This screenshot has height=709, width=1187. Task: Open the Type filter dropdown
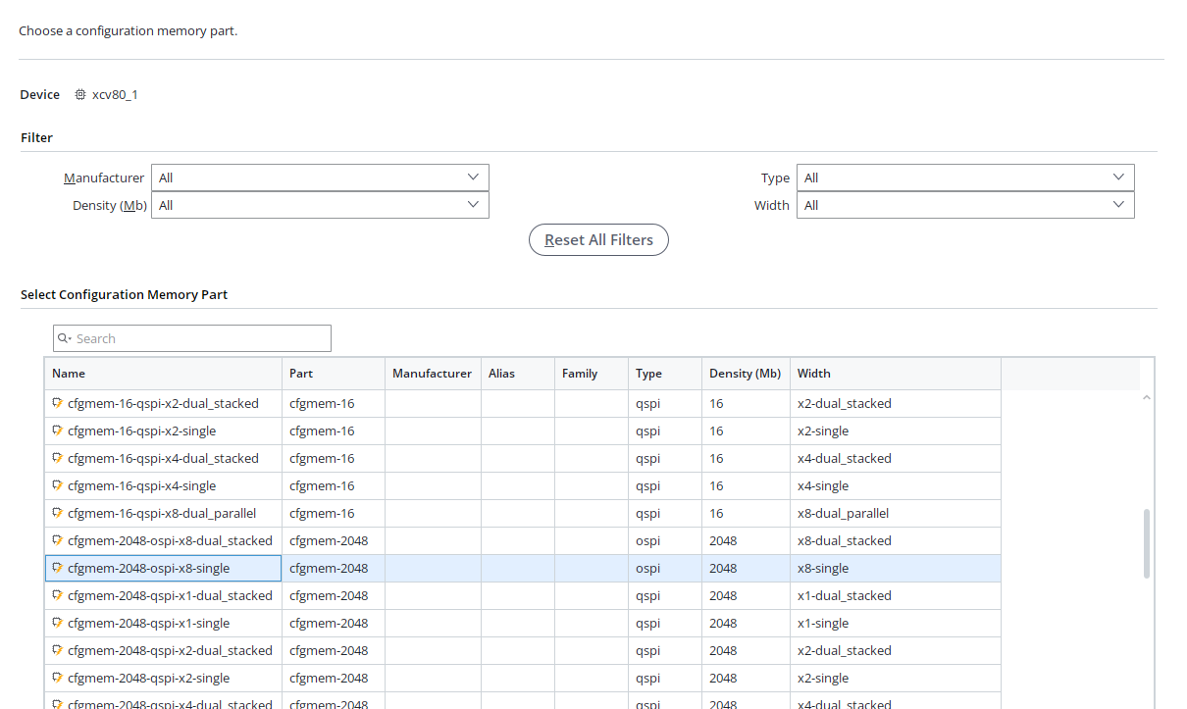tap(965, 177)
